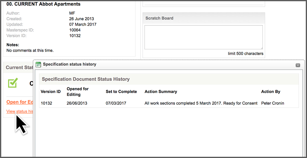307x158 pixels.
Task: Click the Set to Complete column header
Action: point(121,91)
